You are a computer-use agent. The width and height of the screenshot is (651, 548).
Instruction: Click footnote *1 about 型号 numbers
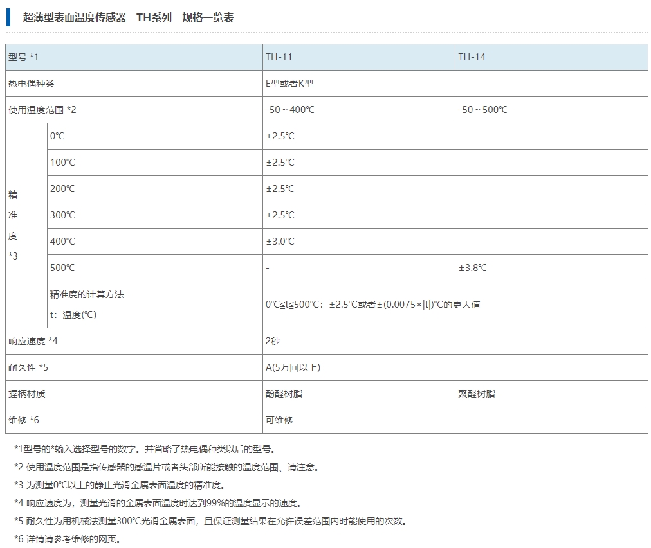point(145,449)
